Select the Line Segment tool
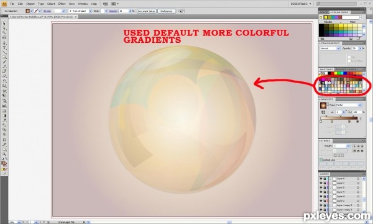 click(4, 53)
